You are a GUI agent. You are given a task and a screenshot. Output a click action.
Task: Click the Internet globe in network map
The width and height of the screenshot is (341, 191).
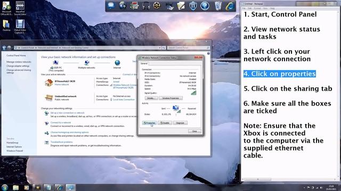[117, 63]
